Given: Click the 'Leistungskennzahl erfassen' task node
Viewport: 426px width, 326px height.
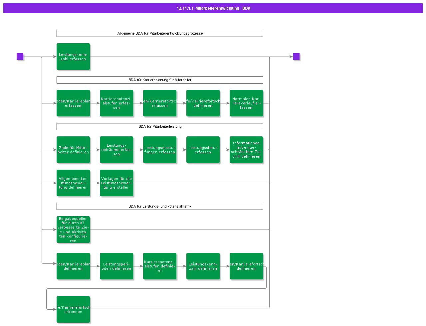Looking at the screenshot, I should coord(73,57).
